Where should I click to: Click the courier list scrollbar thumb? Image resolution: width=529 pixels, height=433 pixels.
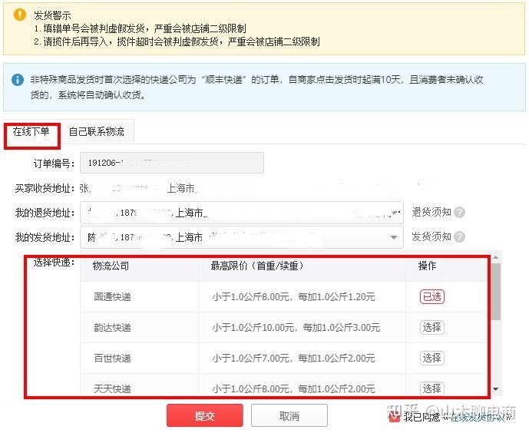coord(496,292)
